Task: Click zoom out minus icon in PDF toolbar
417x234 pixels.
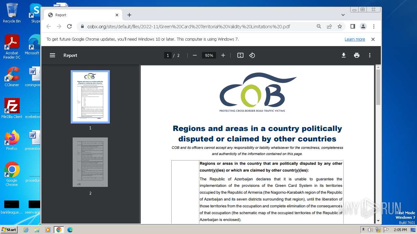Action: tap(195, 55)
